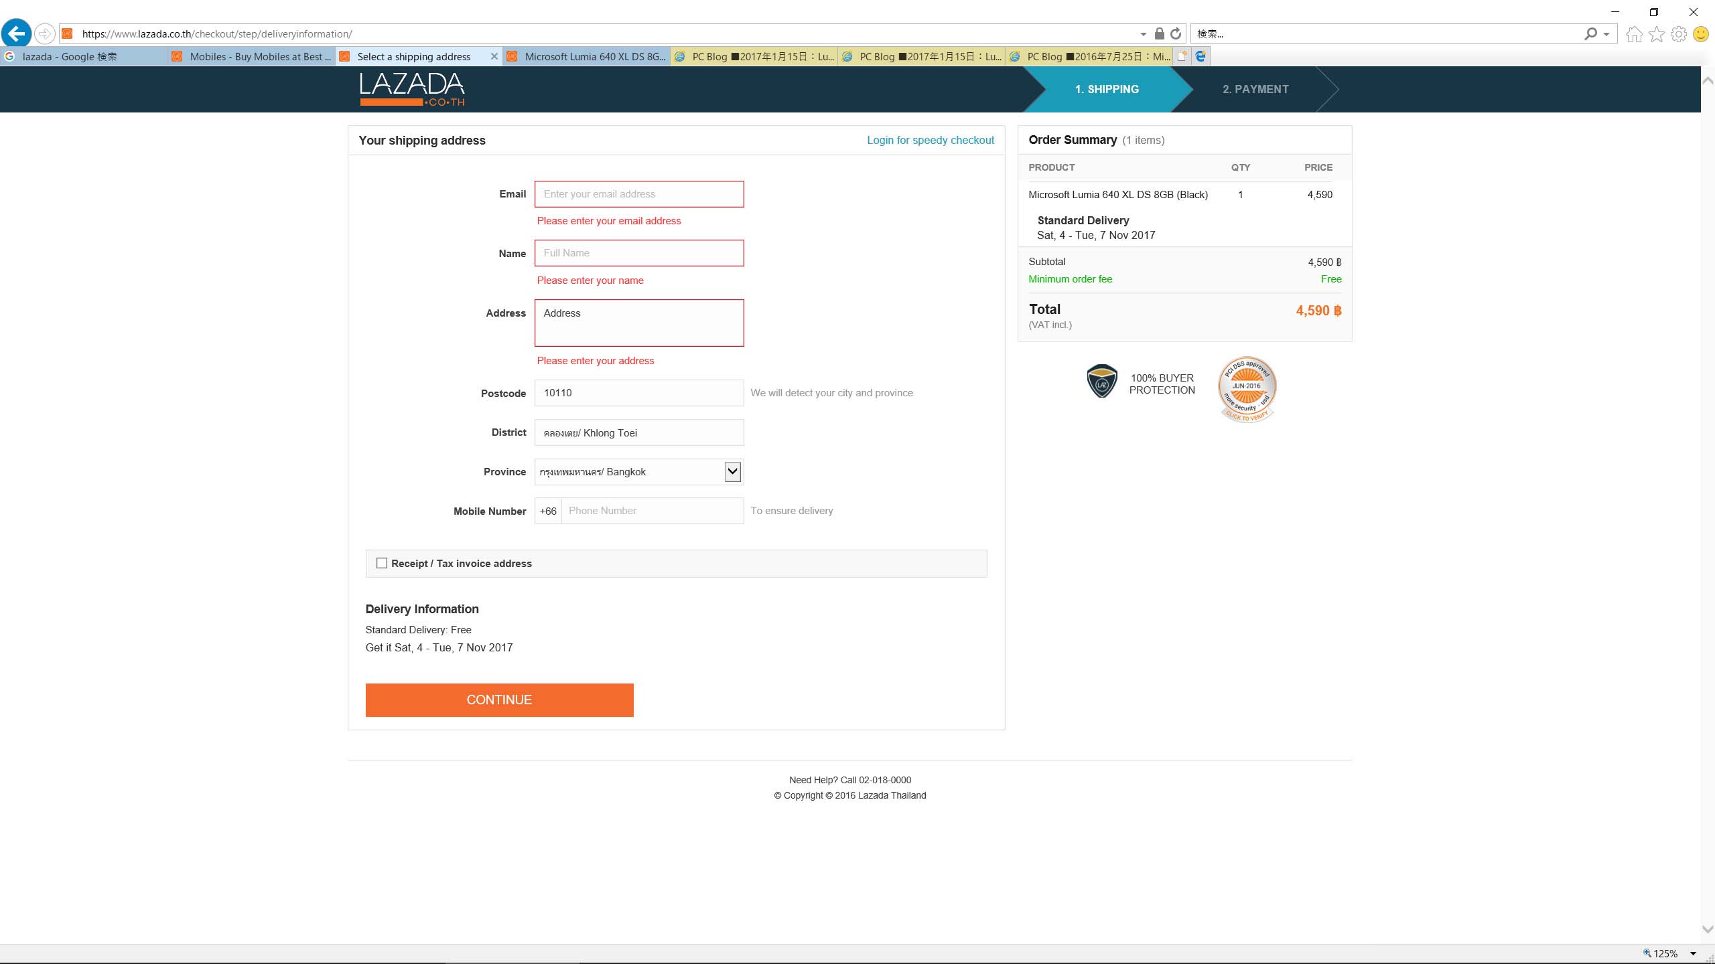The height and width of the screenshot is (964, 1715).
Task: Expand the Province dropdown
Action: click(732, 471)
